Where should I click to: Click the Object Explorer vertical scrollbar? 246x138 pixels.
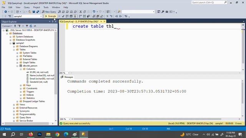click(x=55, y=62)
